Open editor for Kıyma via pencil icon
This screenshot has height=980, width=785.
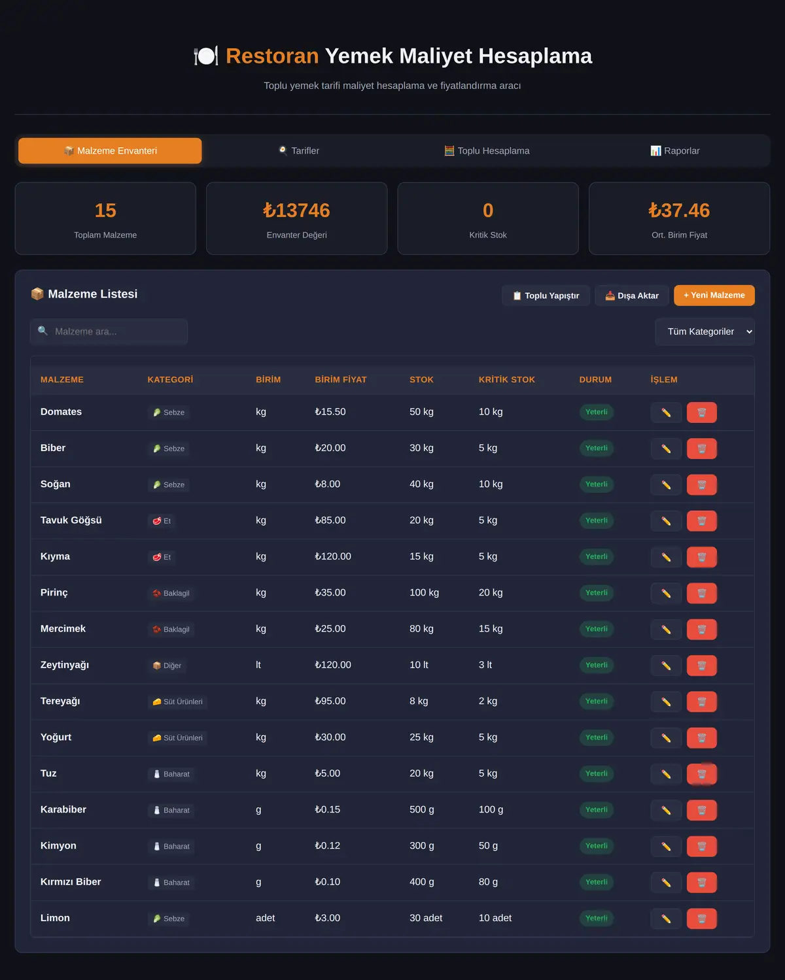click(666, 557)
